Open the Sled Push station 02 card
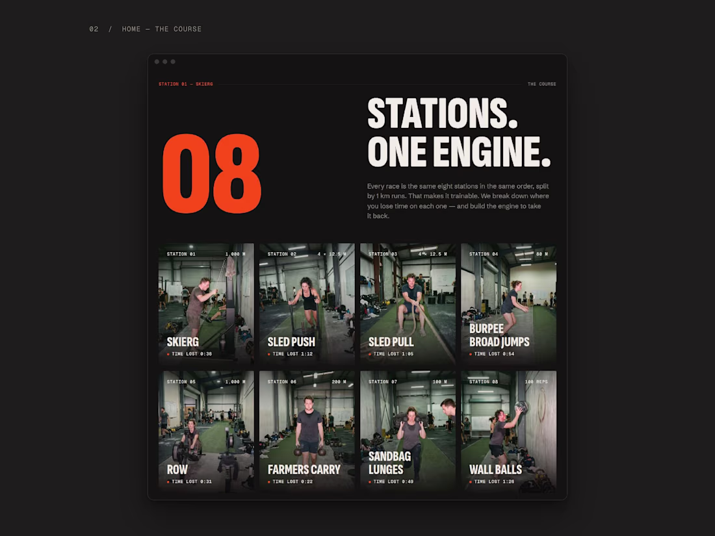The image size is (715, 536). pyautogui.click(x=307, y=303)
